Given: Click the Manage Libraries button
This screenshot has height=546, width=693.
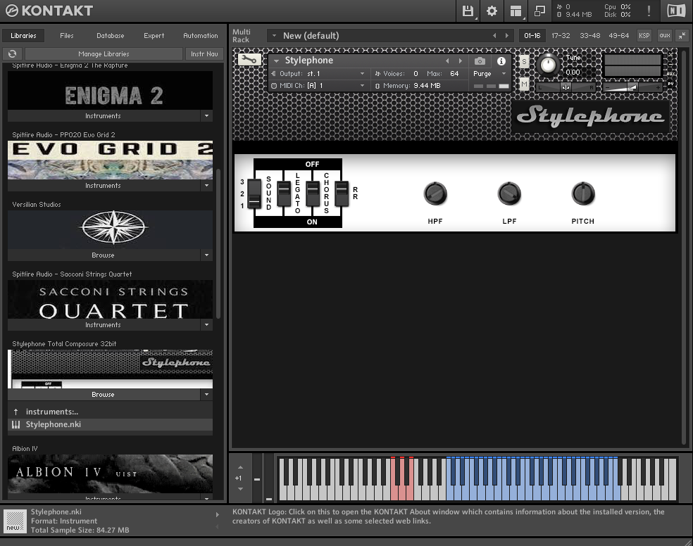Looking at the screenshot, I should (104, 54).
